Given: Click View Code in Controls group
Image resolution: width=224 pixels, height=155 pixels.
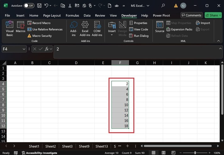Looking at the screenshot, I should [138, 29].
